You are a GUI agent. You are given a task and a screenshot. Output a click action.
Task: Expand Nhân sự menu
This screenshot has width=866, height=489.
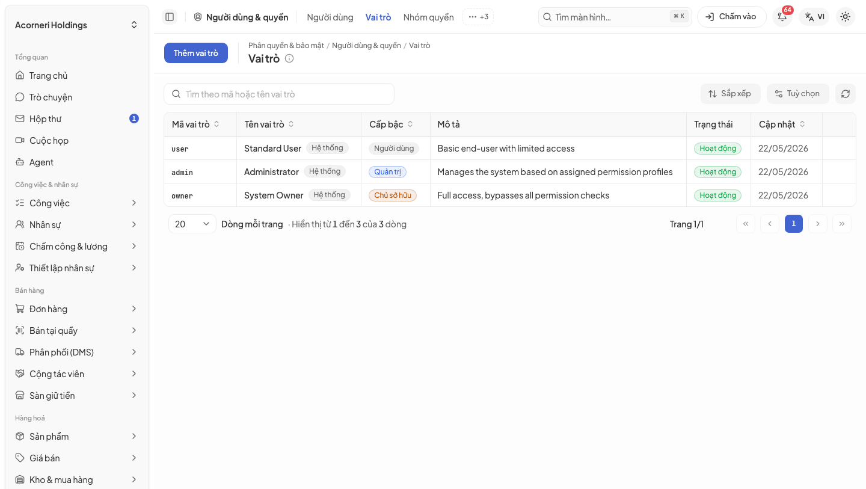pyautogui.click(x=77, y=225)
